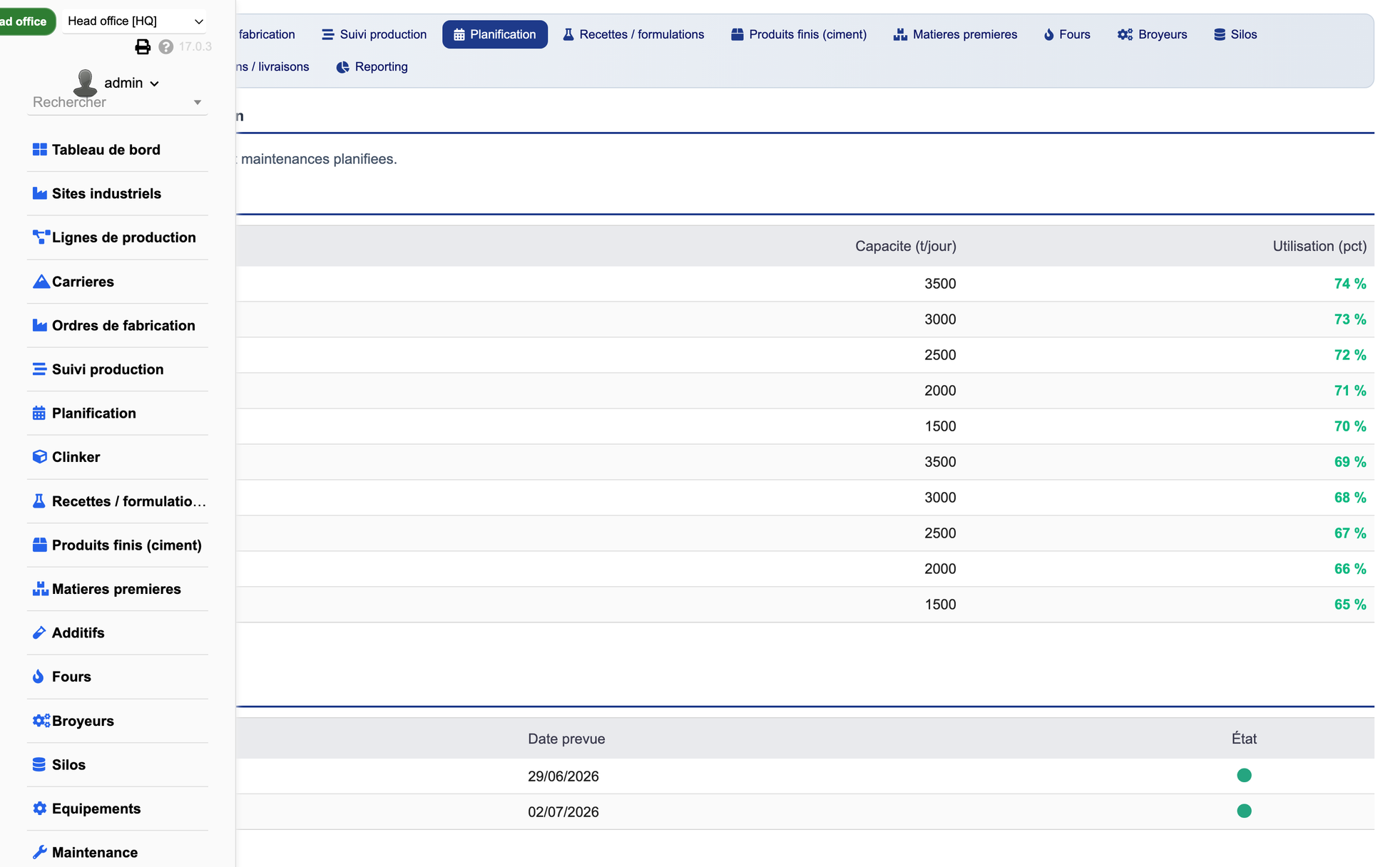
Task: Click the admin user avatar
Action: click(x=86, y=83)
